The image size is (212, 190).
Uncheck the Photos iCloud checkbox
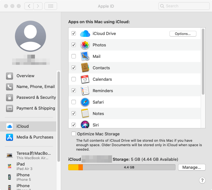coord(74,45)
